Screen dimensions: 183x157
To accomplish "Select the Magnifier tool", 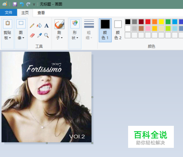I will pyautogui.click(x=46, y=35).
